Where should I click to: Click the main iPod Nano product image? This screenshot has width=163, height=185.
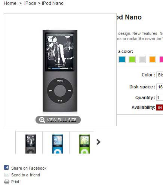pyautogui.click(x=60, y=71)
